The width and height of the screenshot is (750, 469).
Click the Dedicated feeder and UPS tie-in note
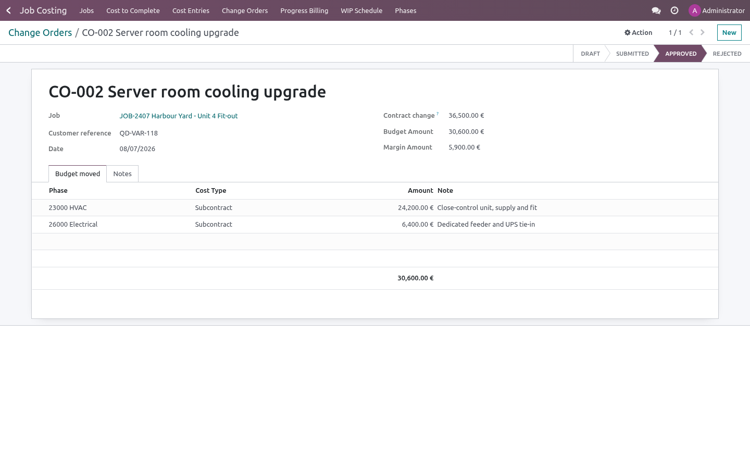tap(486, 224)
